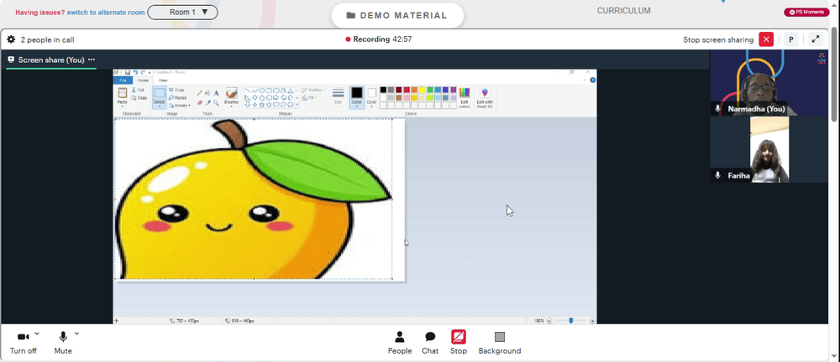Stop screen sharing with red X
Image resolution: width=840 pixels, height=362 pixels.
tap(766, 39)
